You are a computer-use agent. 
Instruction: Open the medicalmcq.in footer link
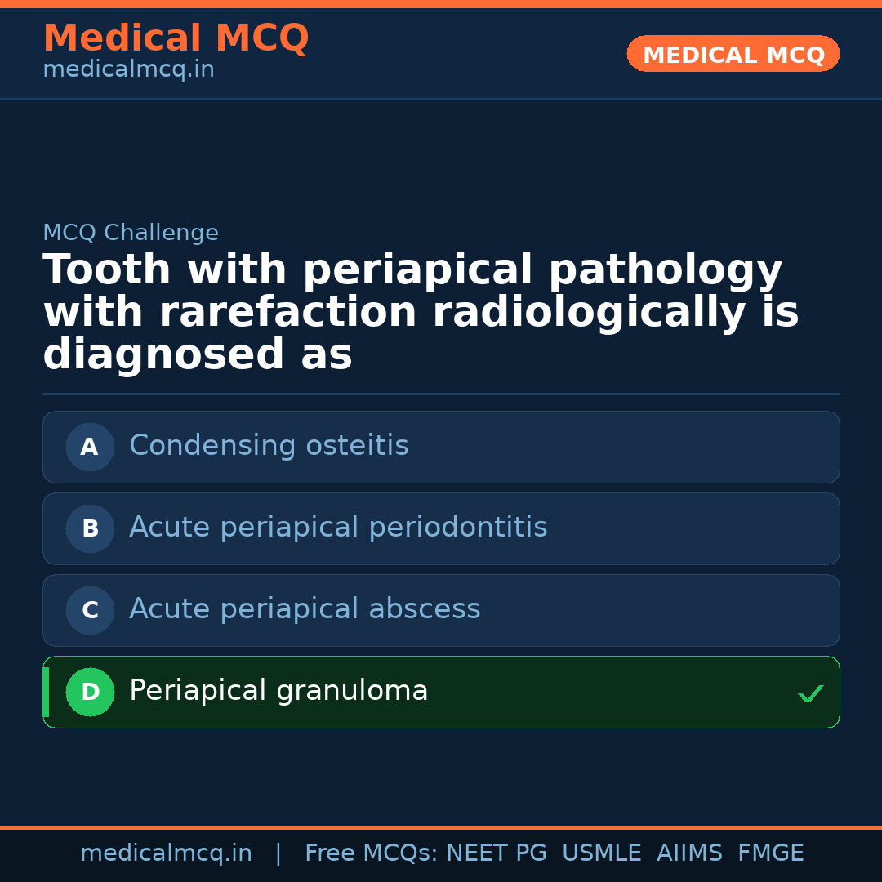click(166, 853)
